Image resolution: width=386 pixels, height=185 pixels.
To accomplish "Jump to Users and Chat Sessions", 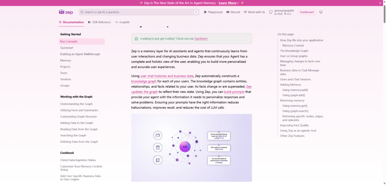I will 295,79.
